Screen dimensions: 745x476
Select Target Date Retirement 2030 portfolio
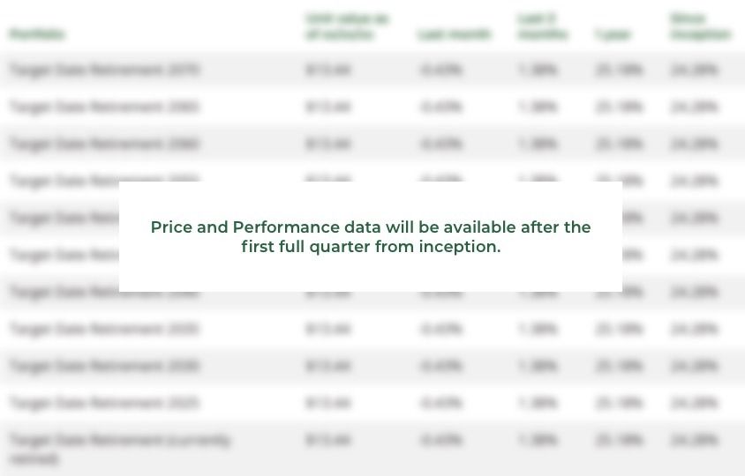coord(104,366)
